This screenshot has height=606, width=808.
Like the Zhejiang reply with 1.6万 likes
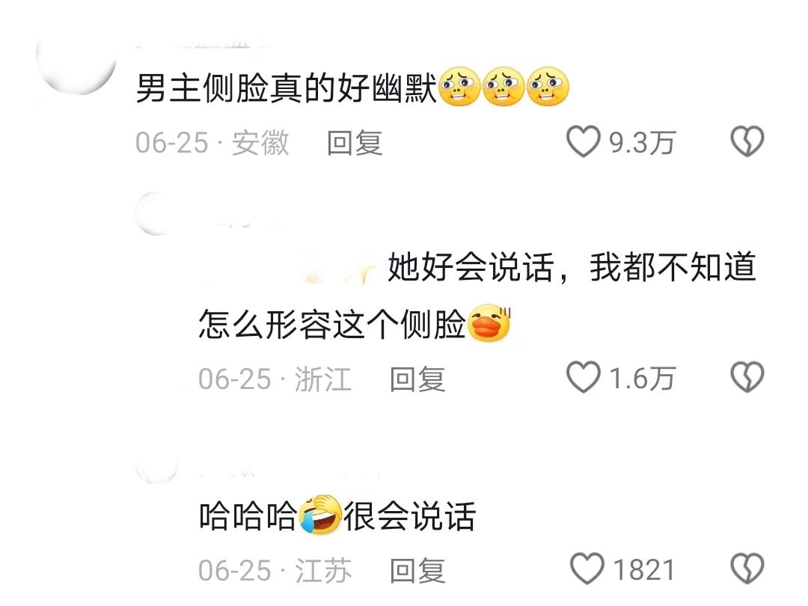pos(584,377)
